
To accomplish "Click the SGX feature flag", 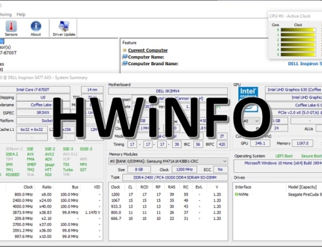I will pyautogui.click(x=48, y=175).
